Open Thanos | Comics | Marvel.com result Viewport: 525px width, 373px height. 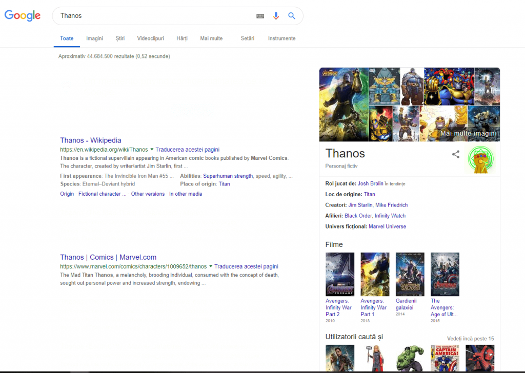pos(108,257)
